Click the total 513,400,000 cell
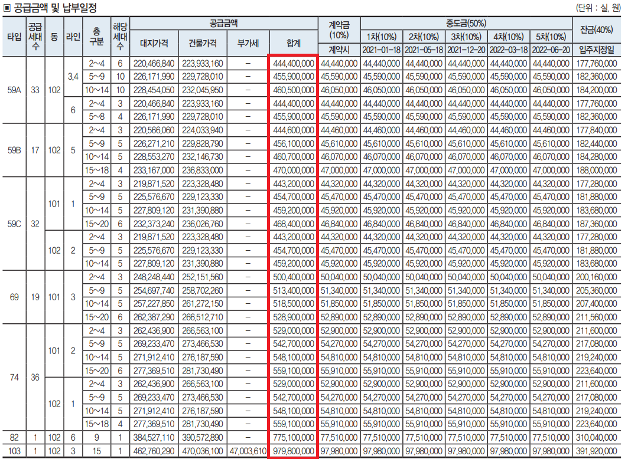Image resolution: width=628 pixels, height=459 pixels. [x=294, y=290]
